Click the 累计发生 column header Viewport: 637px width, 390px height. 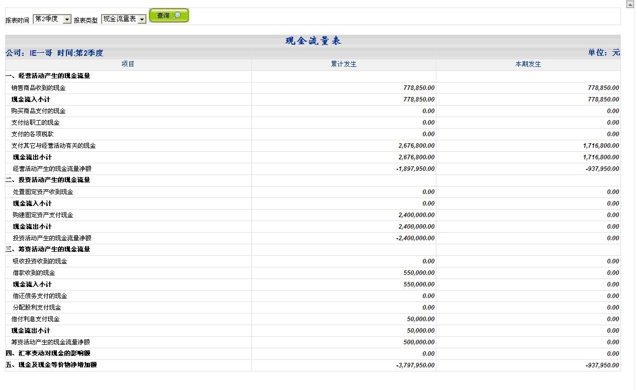(x=344, y=64)
